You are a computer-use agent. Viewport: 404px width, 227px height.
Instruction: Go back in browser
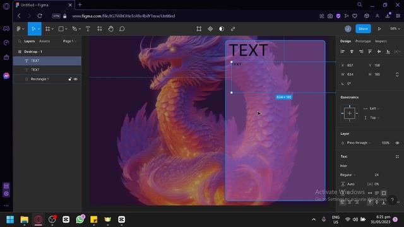[x=19, y=16]
